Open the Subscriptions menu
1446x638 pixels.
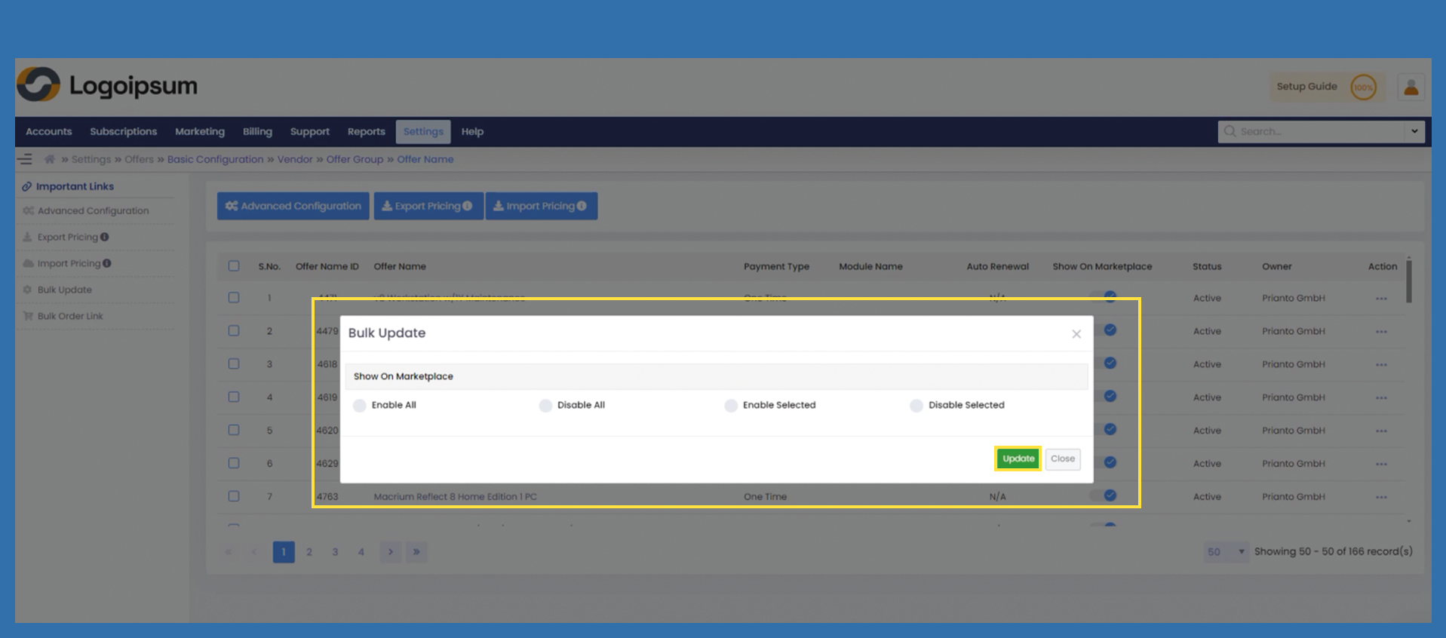pos(124,131)
